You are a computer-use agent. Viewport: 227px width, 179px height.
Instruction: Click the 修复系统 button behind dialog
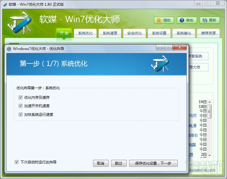pyautogui.click(x=198, y=56)
